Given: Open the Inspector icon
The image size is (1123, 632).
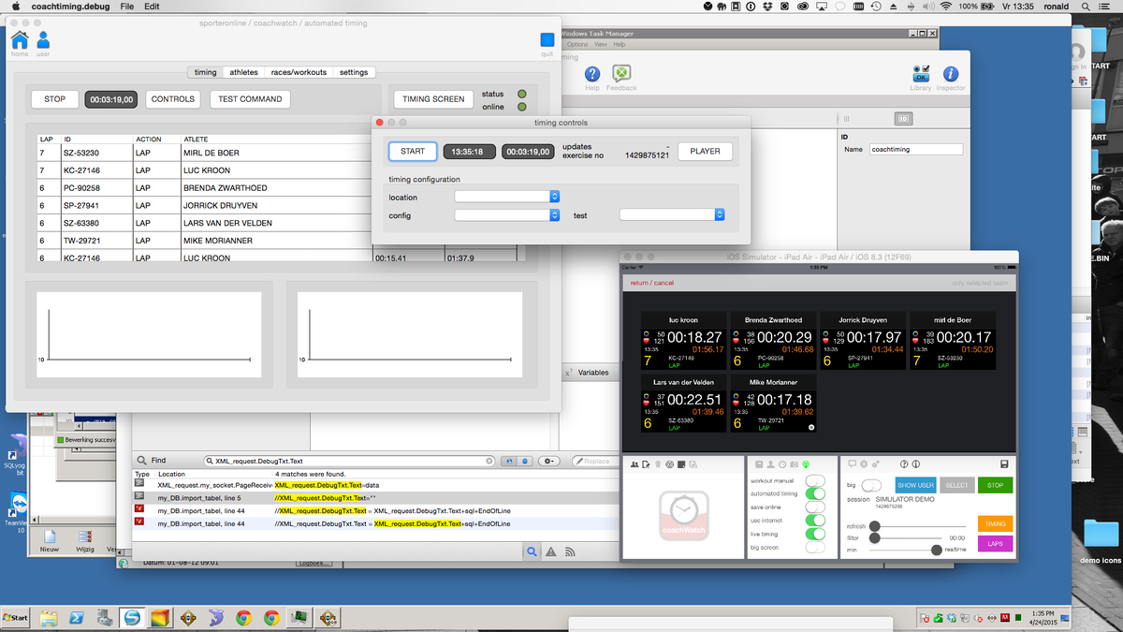Looking at the screenshot, I should pyautogui.click(x=950, y=74).
